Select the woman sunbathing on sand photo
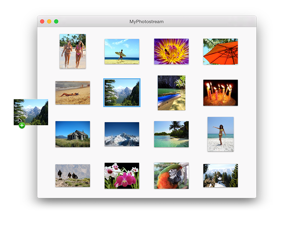 tap(73, 93)
